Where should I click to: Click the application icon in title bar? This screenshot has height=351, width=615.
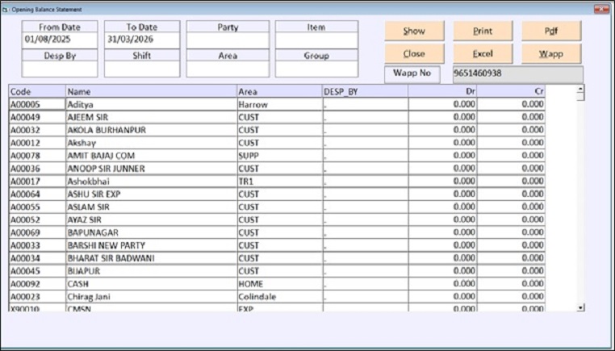click(x=5, y=10)
